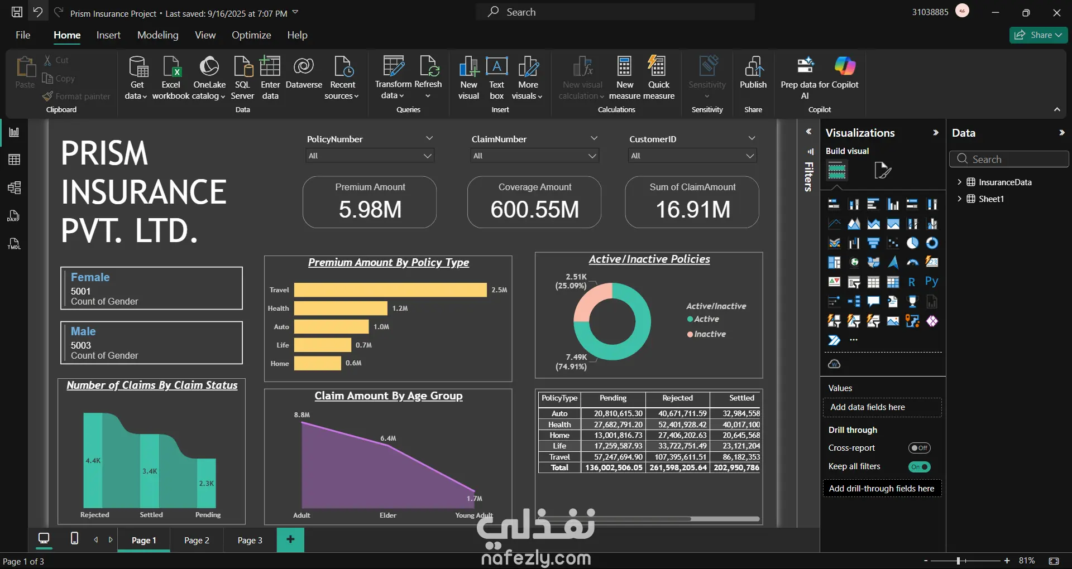Viewport: 1072px width, 569px height.
Task: Open TMDL view in left sidebar
Action: click(x=14, y=244)
